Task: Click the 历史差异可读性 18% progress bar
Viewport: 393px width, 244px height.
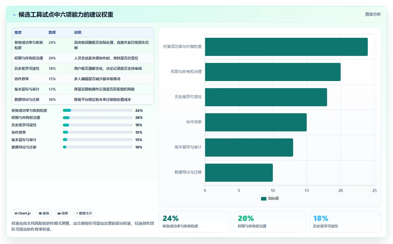Action: 98,125
